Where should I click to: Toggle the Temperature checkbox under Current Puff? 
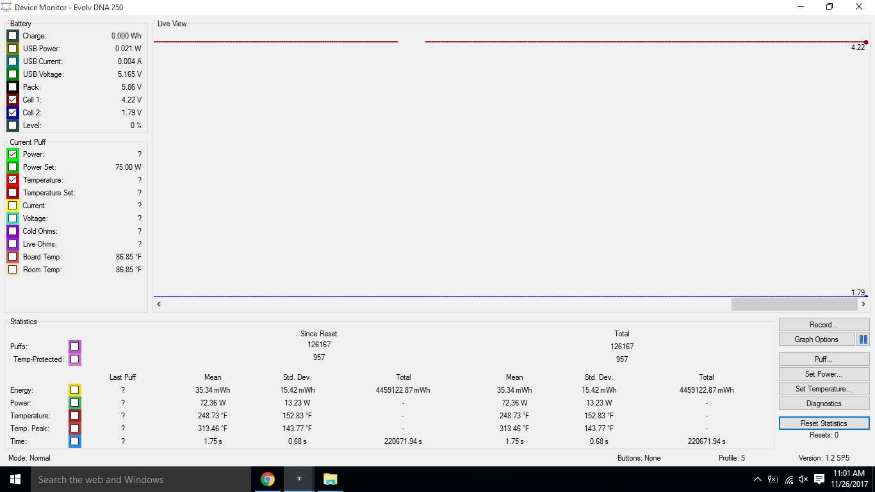pyautogui.click(x=13, y=180)
